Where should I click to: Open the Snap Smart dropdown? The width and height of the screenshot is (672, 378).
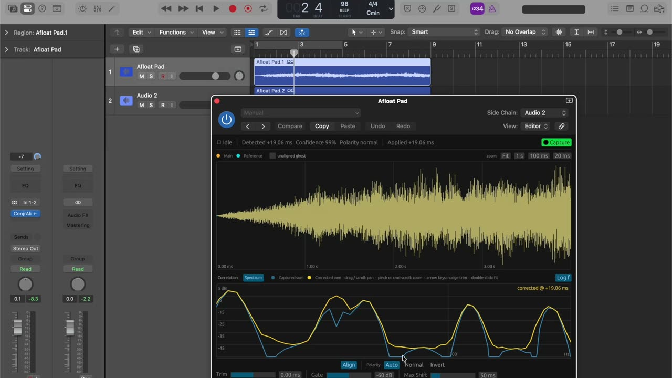tap(444, 32)
